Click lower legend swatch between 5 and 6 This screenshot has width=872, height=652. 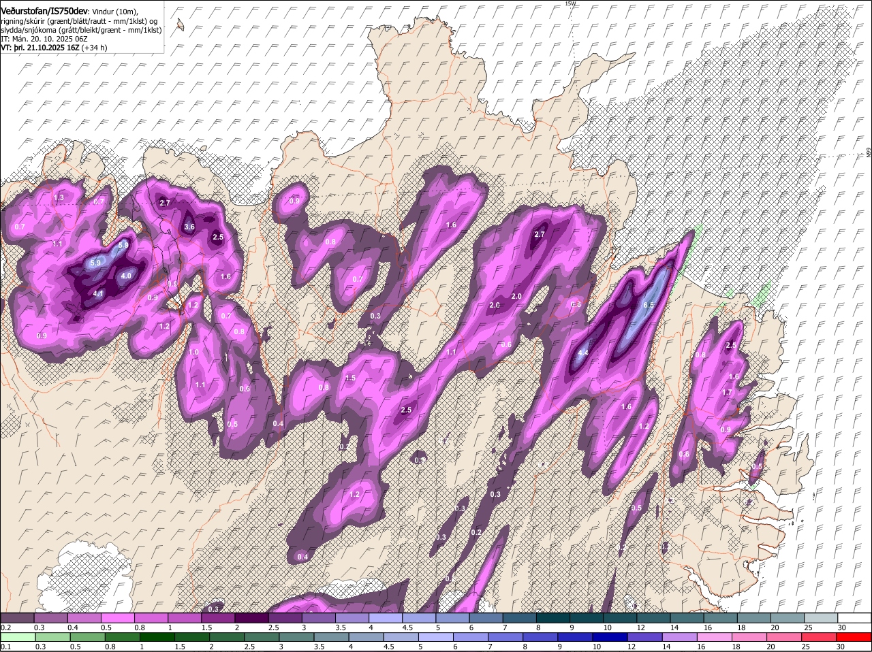[x=436, y=636]
